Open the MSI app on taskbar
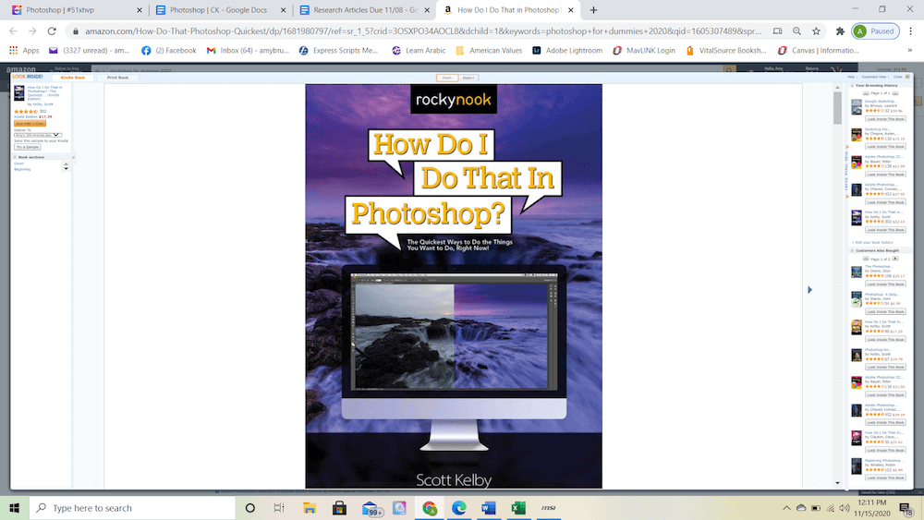The width and height of the screenshot is (924, 520). pyautogui.click(x=549, y=508)
